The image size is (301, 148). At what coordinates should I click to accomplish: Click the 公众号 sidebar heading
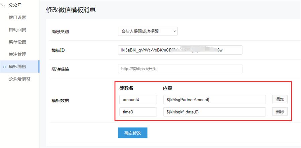15,5
